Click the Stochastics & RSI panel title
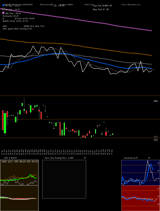The height and width of the screenshot is (211, 160). click(137, 158)
